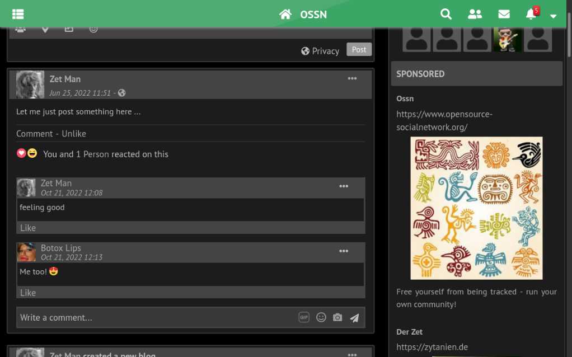Screen dimensions: 572x357
Task: Open Zet Man's profile avatar on post
Action: 30,84
